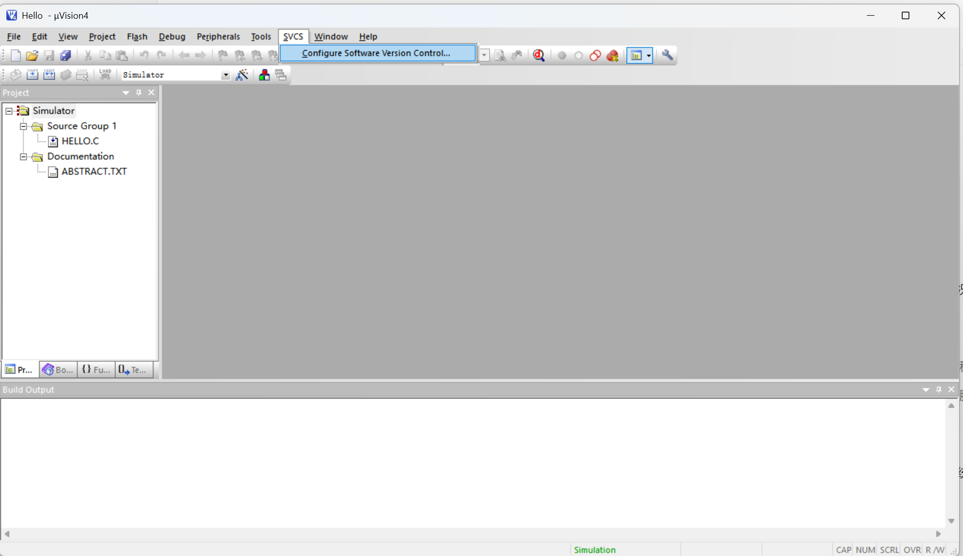This screenshot has height=556, width=963.
Task: Open the Flash menu
Action: [137, 36]
